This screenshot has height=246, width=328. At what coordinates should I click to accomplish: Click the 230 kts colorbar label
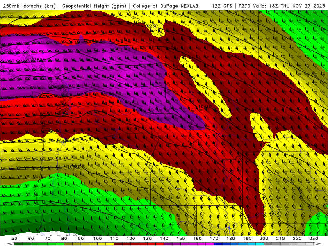314,239
